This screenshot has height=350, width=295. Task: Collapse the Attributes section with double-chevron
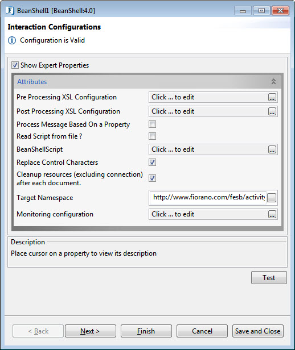point(273,81)
